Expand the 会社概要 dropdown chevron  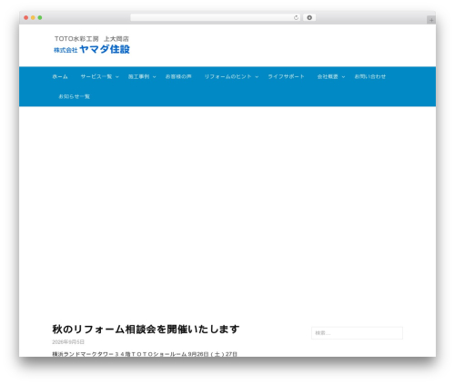[343, 77]
